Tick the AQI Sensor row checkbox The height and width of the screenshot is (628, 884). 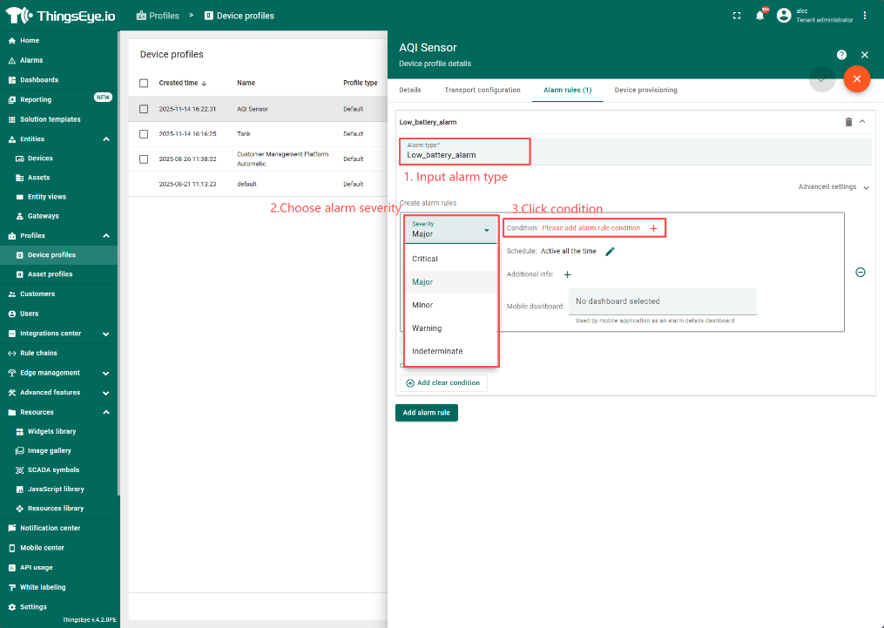coord(144,110)
